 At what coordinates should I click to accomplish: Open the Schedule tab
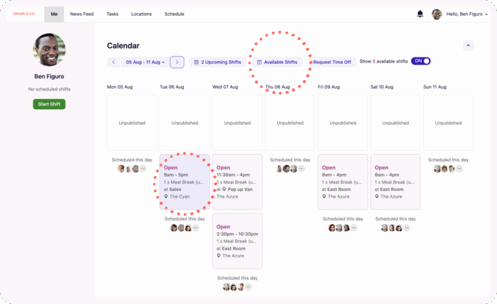pos(174,14)
